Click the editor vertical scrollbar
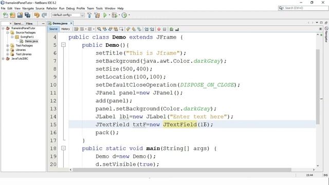The image size is (329, 185). click(x=318, y=86)
